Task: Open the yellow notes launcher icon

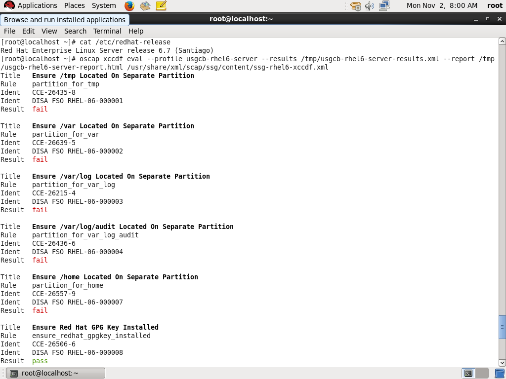Action: (x=161, y=5)
